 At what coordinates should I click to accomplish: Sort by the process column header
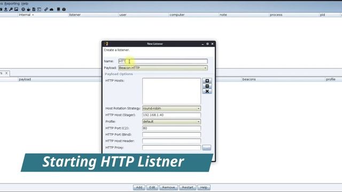[294, 15]
